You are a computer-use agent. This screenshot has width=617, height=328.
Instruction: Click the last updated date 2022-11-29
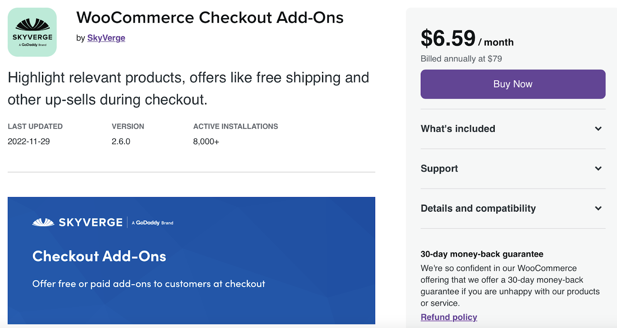click(x=29, y=141)
